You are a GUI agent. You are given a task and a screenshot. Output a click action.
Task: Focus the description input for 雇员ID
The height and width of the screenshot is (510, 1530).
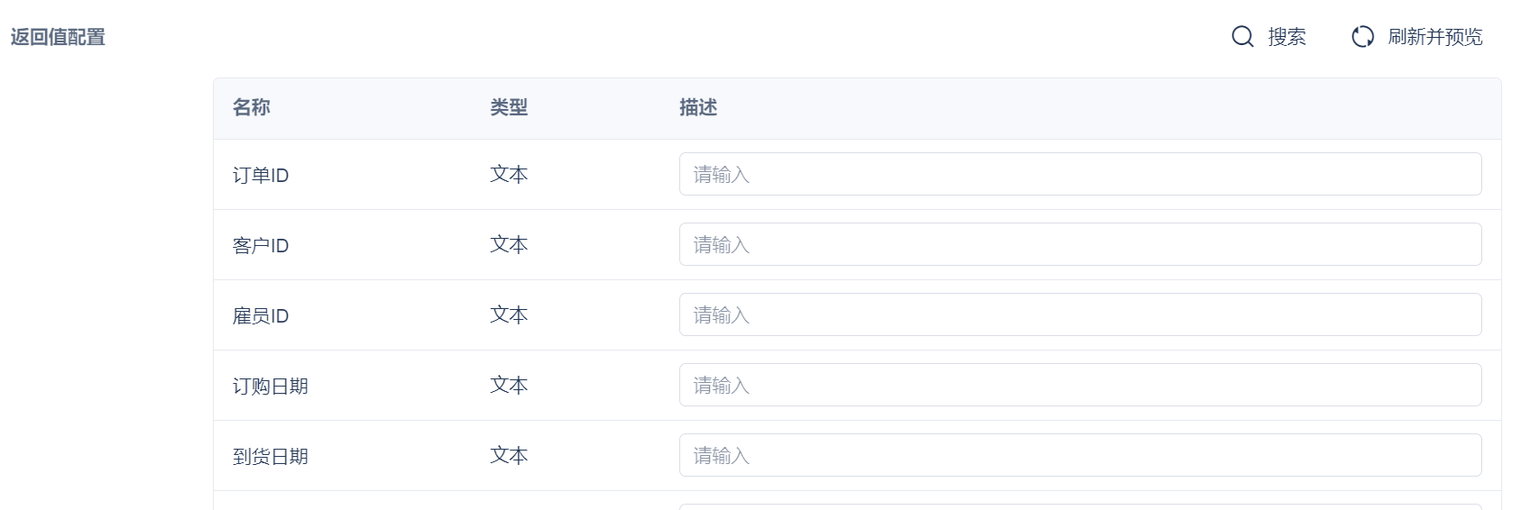(1080, 314)
